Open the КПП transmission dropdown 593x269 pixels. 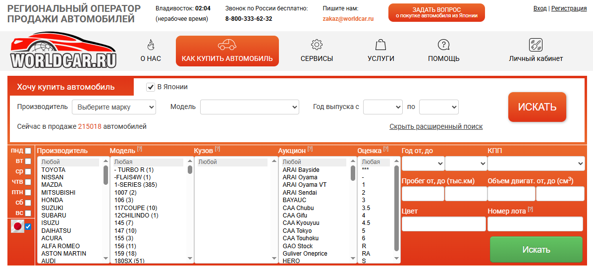pos(536,163)
